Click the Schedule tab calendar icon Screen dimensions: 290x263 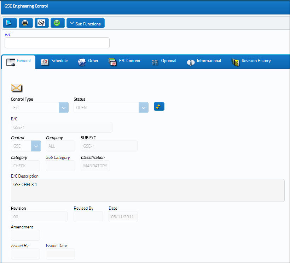point(45,62)
